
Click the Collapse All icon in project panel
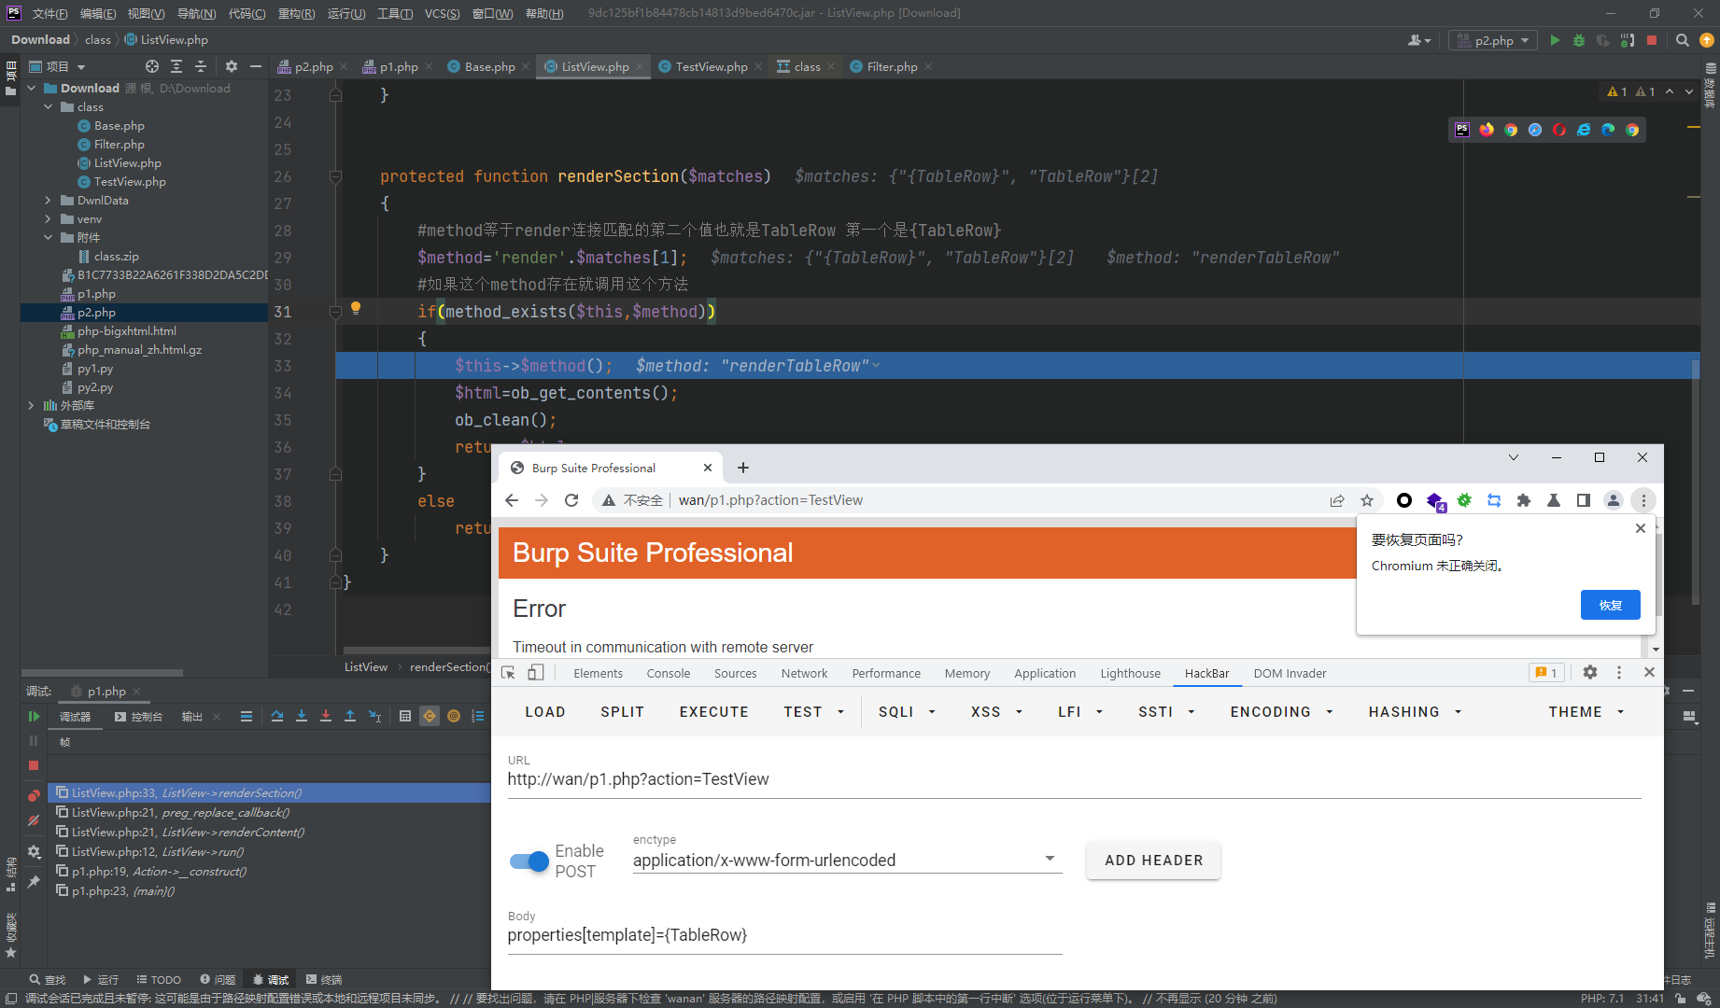(x=201, y=66)
